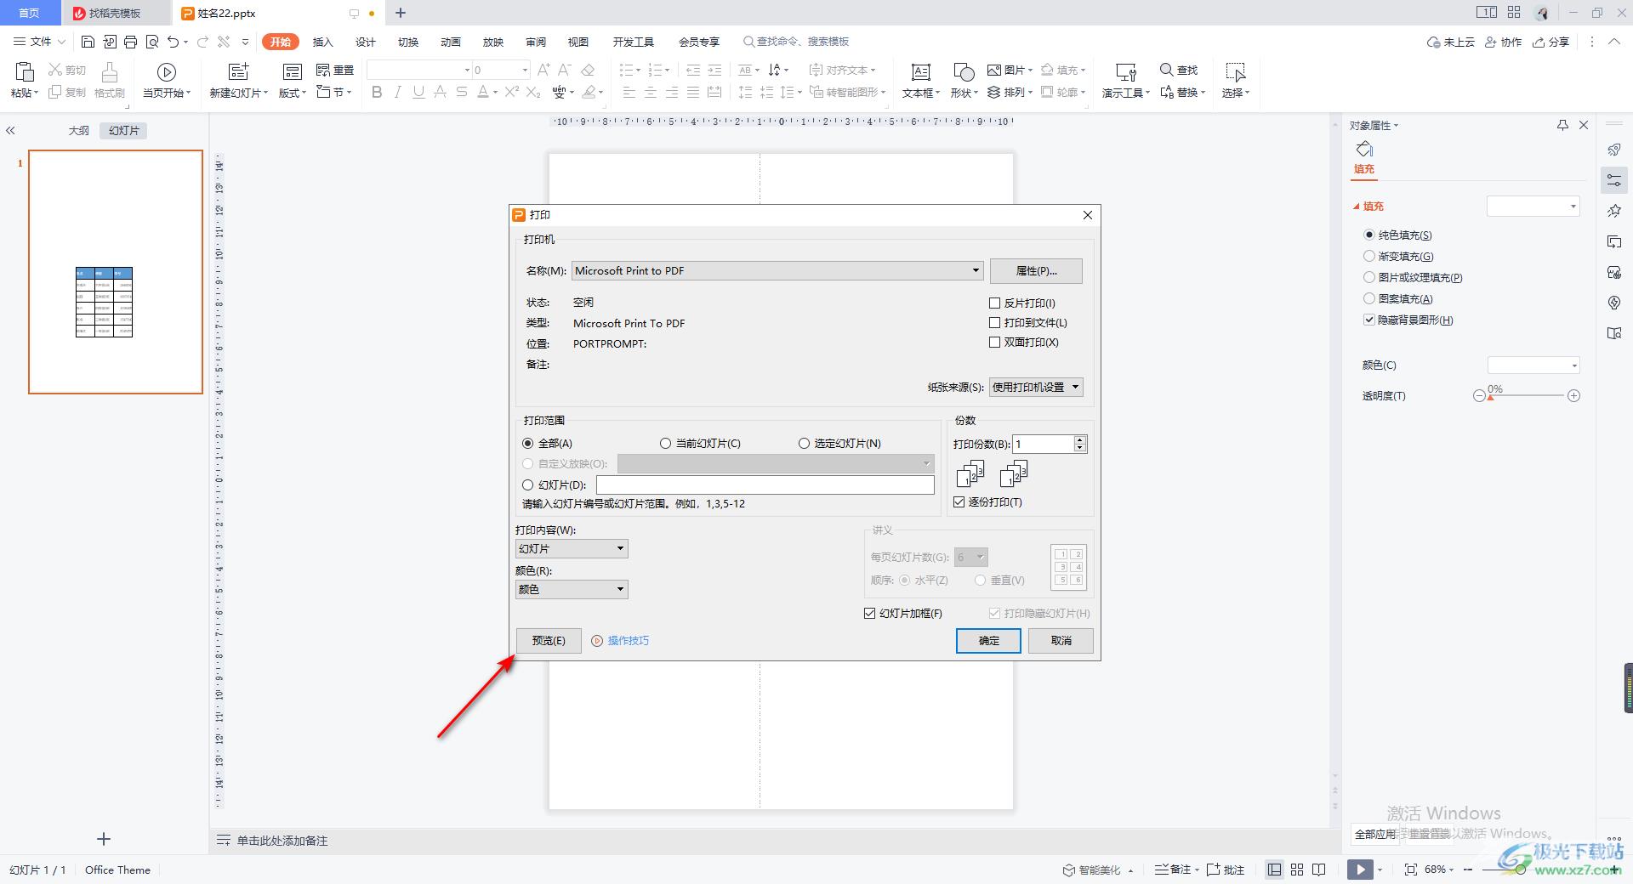The width and height of the screenshot is (1633, 884).
Task: Open the Animation (动画) ribbon tab
Action: point(451,42)
